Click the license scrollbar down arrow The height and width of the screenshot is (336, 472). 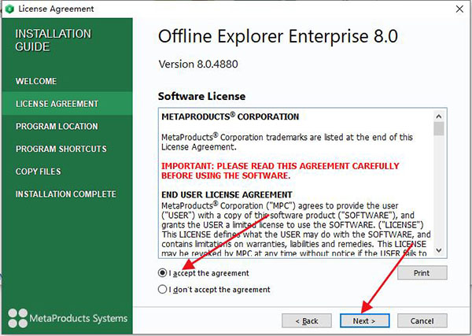pos(439,250)
